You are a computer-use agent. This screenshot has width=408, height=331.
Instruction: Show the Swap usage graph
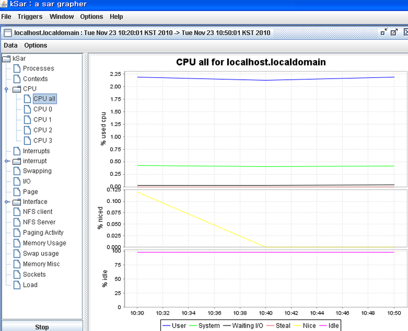pos(41,254)
